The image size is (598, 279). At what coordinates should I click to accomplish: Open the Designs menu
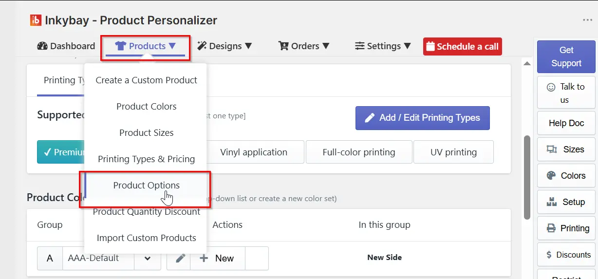pos(224,46)
